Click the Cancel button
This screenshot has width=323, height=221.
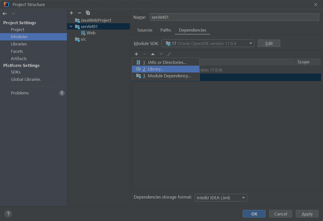[281, 214]
